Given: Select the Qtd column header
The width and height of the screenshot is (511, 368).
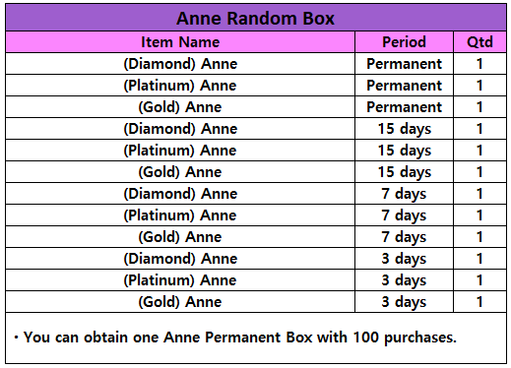Looking at the screenshot, I should pyautogui.click(x=479, y=42).
